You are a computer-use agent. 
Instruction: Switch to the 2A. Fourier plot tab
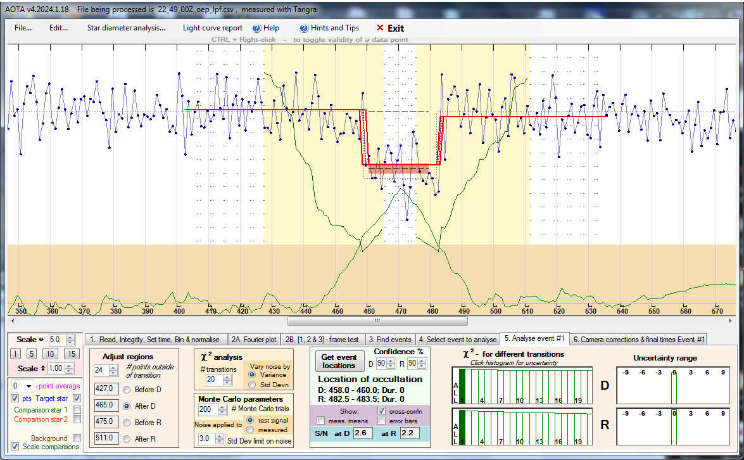pyautogui.click(x=253, y=340)
